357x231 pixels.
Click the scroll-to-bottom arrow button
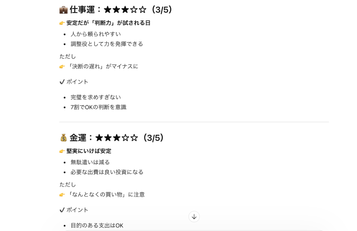click(x=194, y=217)
